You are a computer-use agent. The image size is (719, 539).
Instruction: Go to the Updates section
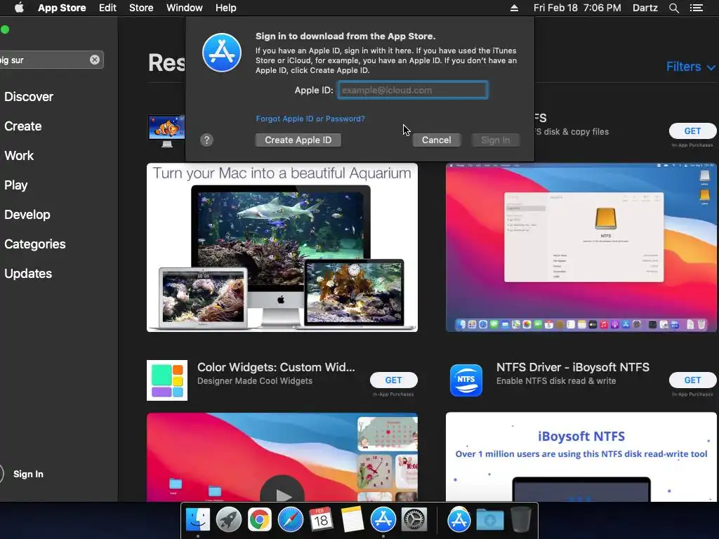[x=28, y=274]
